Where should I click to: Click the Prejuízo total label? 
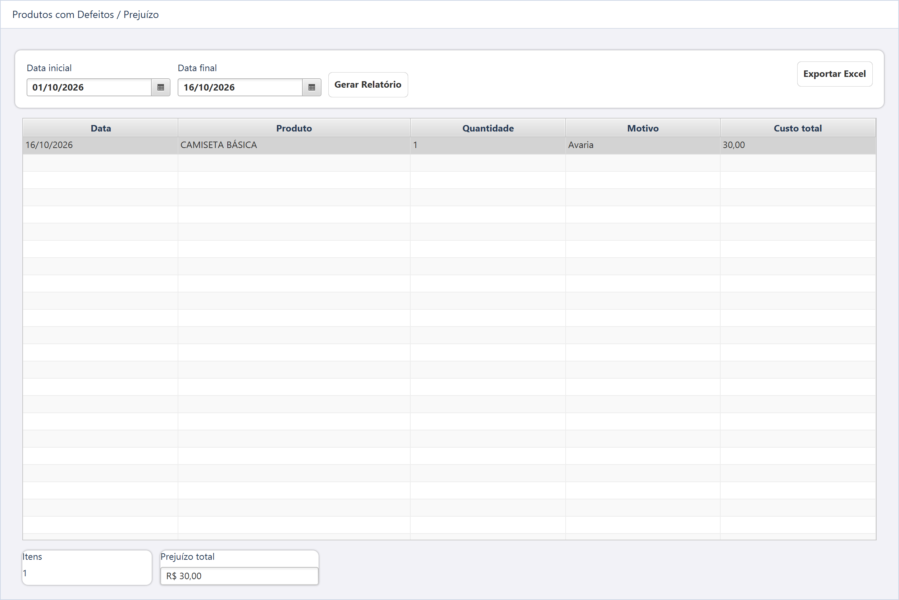pyautogui.click(x=188, y=557)
